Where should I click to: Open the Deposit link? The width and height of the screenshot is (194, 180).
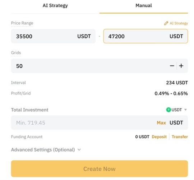coord(159,137)
